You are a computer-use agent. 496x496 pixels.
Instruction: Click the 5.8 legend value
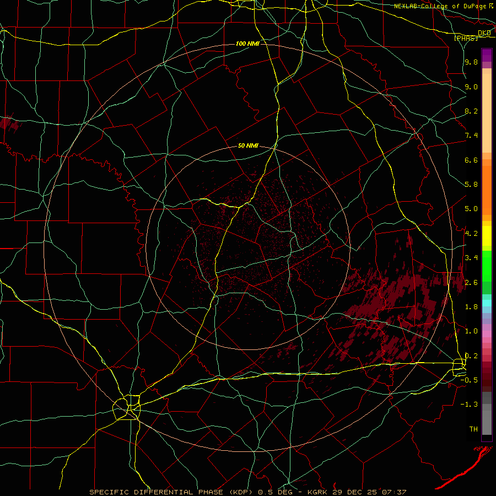(x=471, y=185)
